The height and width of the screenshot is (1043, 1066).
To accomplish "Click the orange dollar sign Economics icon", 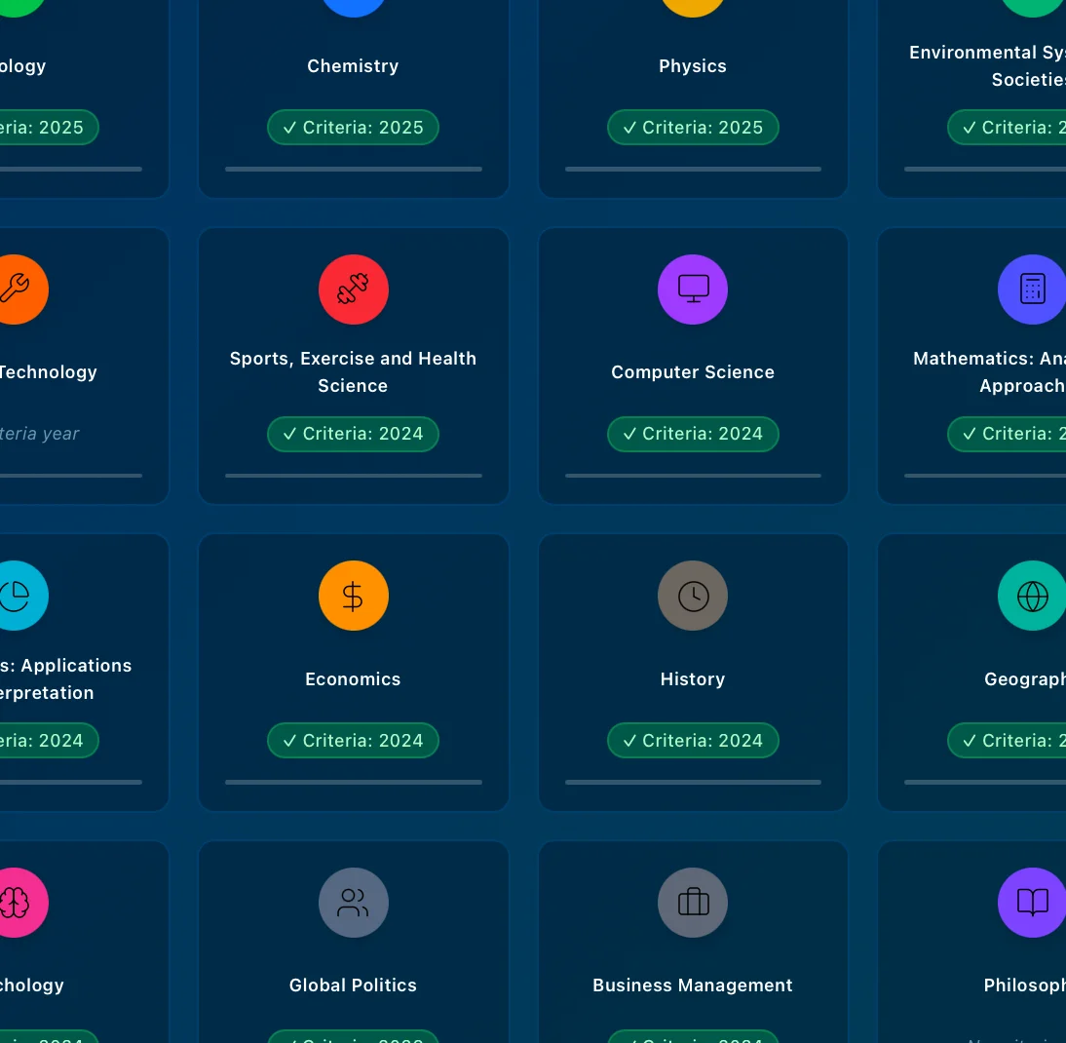I will (353, 596).
